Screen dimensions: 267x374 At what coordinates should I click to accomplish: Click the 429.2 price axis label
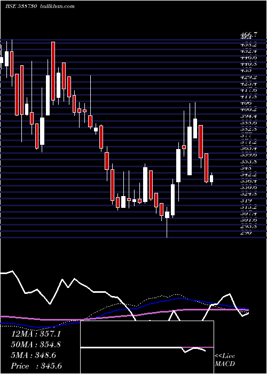pyautogui.click(x=248, y=77)
